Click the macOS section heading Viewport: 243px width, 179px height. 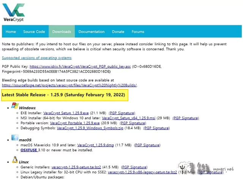click(x=25, y=140)
